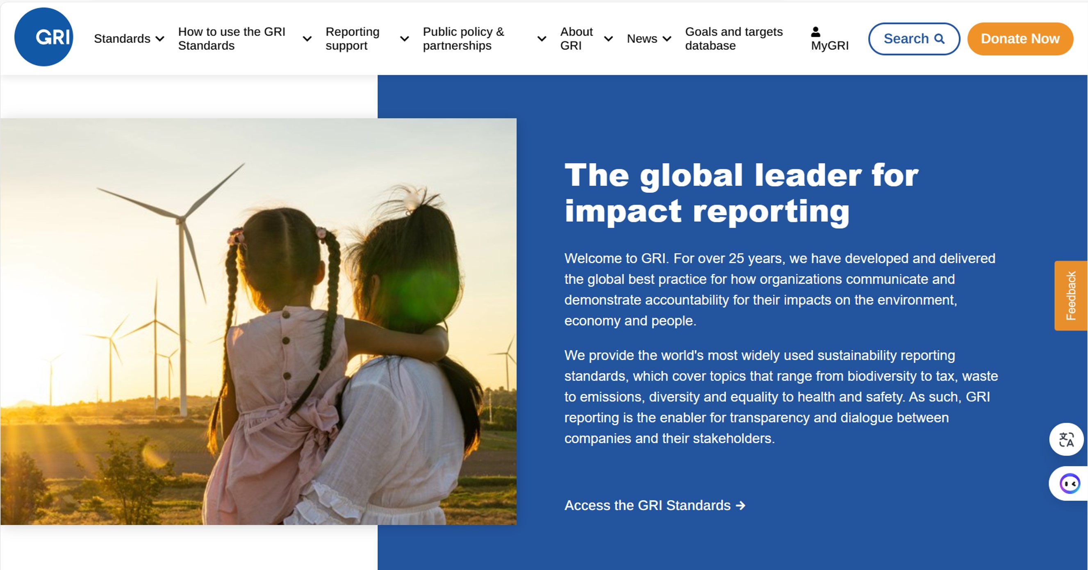Expand the Reporting support chevron
The image size is (1088, 570).
[x=405, y=39]
